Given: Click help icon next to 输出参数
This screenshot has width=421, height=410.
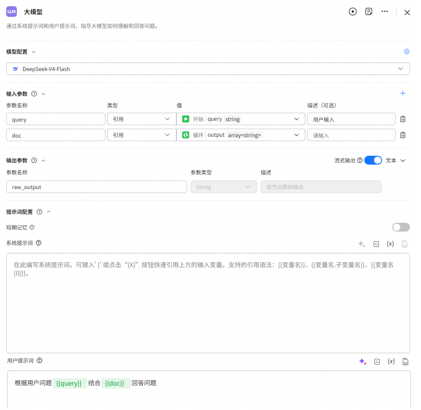Looking at the screenshot, I should tap(34, 160).
